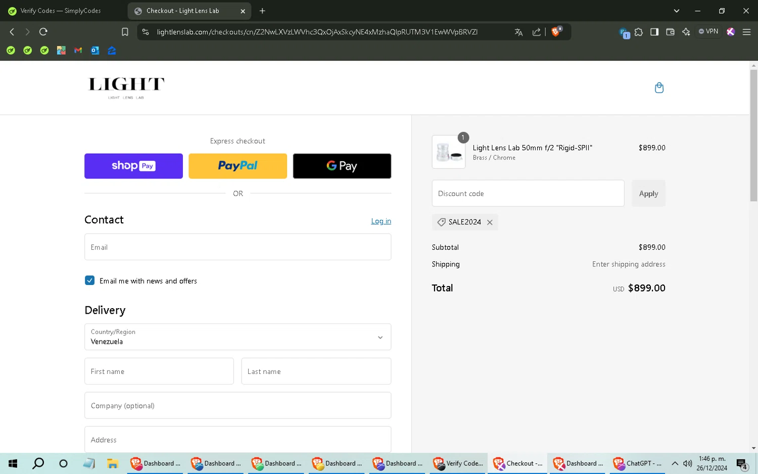The image size is (758, 474).
Task: Click the page vertical scrollbar thumb
Action: coord(753,135)
